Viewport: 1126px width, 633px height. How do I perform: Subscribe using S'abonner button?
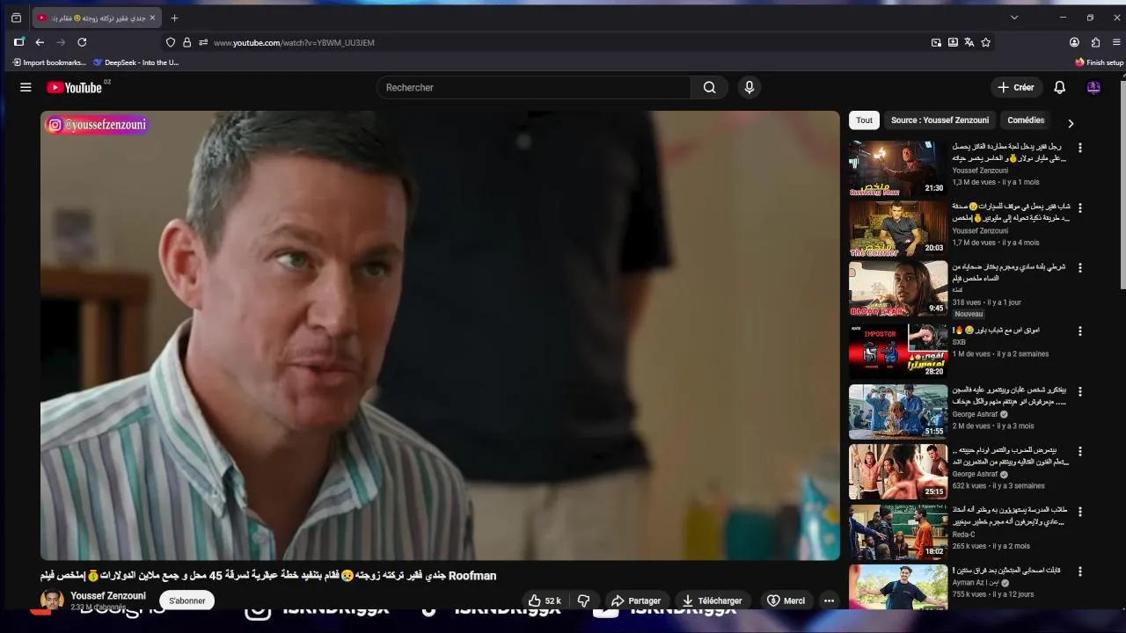[x=187, y=600]
